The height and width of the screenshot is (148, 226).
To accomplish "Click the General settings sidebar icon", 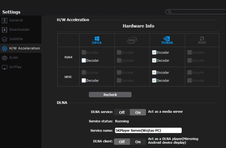I will click(x=4, y=20).
